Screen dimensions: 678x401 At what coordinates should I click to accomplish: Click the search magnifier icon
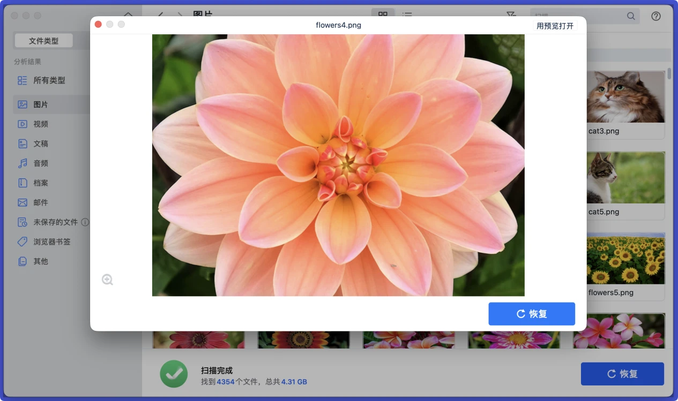tap(631, 16)
